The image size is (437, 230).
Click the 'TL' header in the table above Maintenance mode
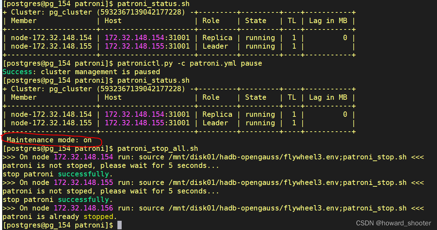coord(292,98)
